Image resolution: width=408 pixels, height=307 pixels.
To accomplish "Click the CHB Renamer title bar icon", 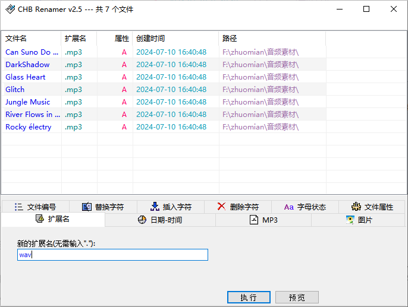I will [x=10, y=9].
